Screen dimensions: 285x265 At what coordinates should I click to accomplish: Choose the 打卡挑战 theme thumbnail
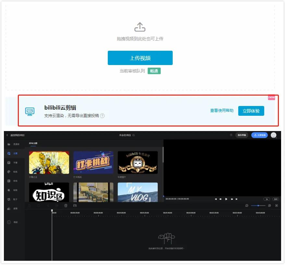click(93, 163)
